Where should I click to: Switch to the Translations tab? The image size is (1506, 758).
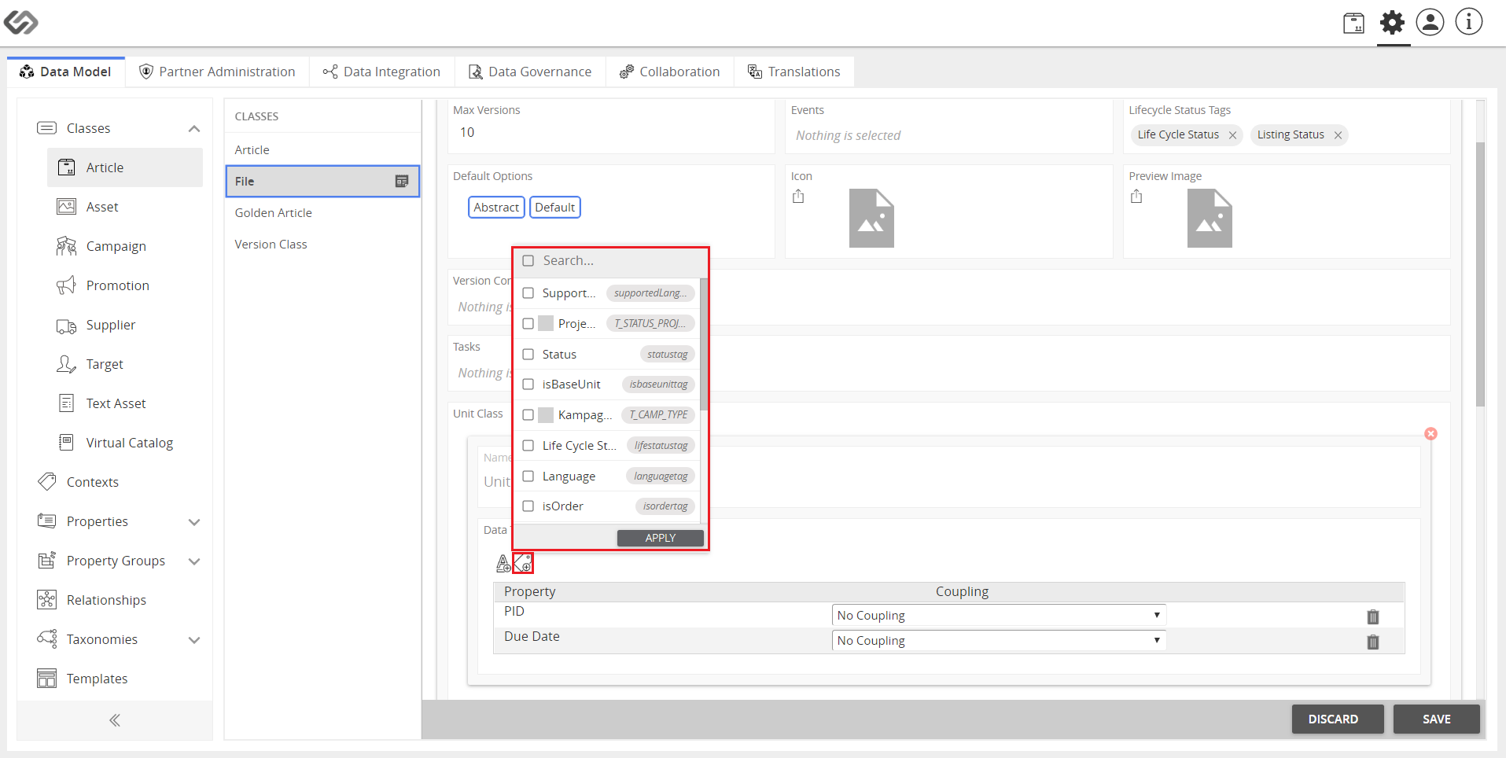click(x=794, y=72)
